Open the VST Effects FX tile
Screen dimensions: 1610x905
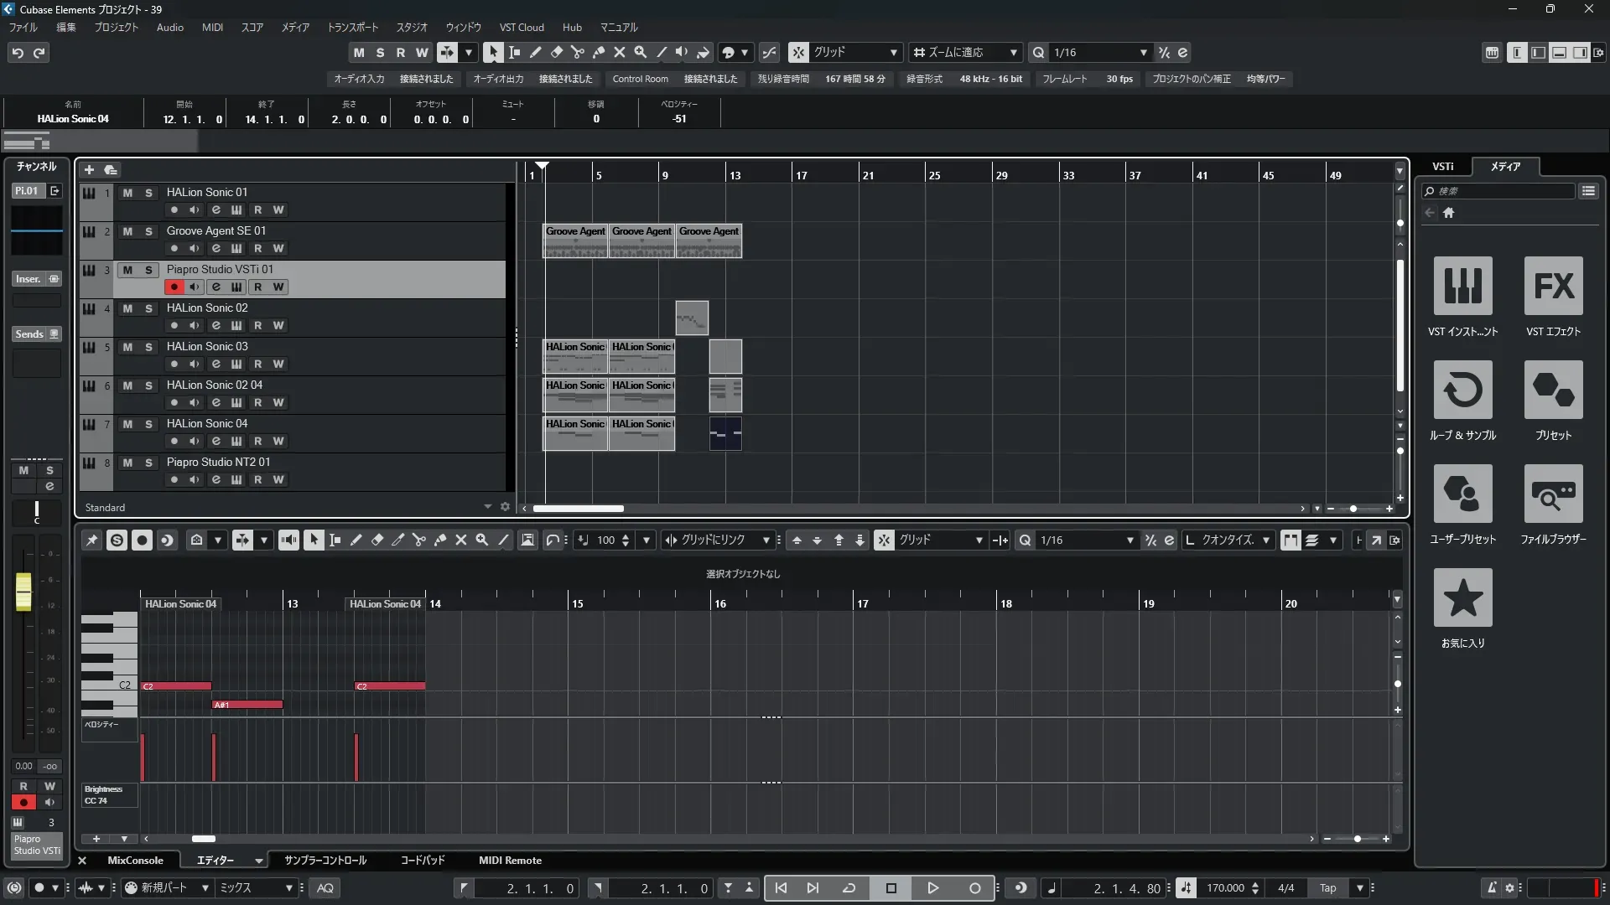(1553, 286)
